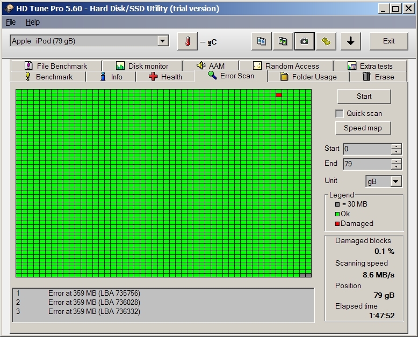418x337 pixels.
Task: Click the End position input field
Action: (x=366, y=164)
